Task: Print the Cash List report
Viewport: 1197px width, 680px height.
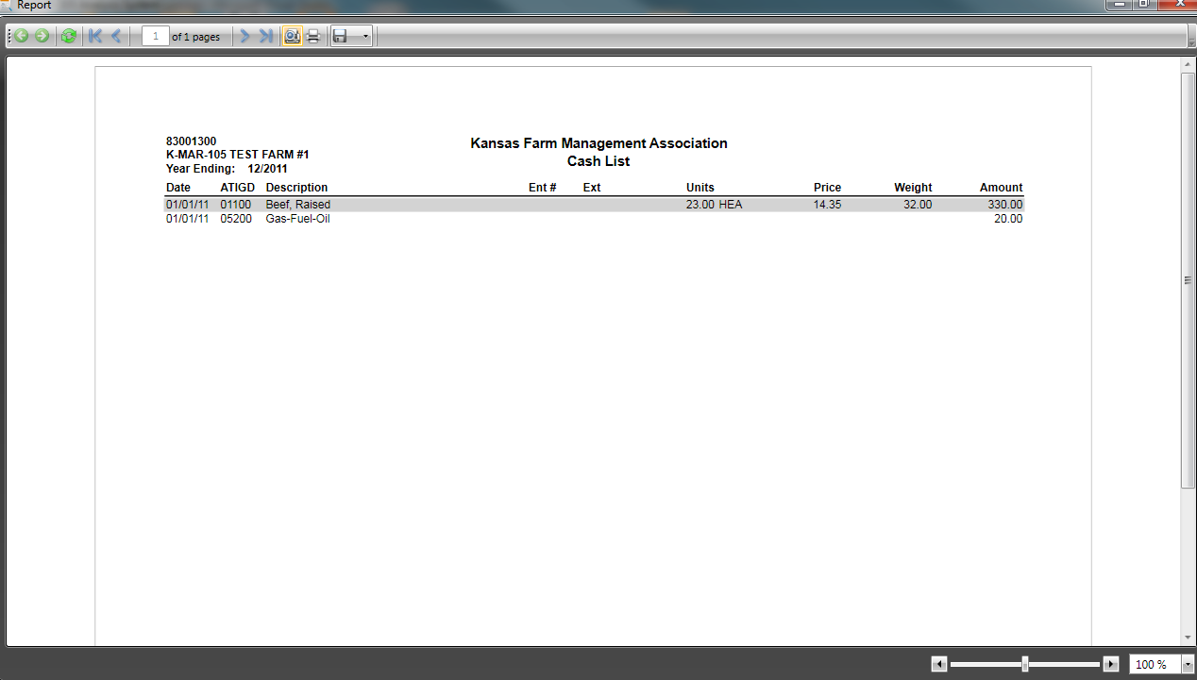Action: pos(313,36)
